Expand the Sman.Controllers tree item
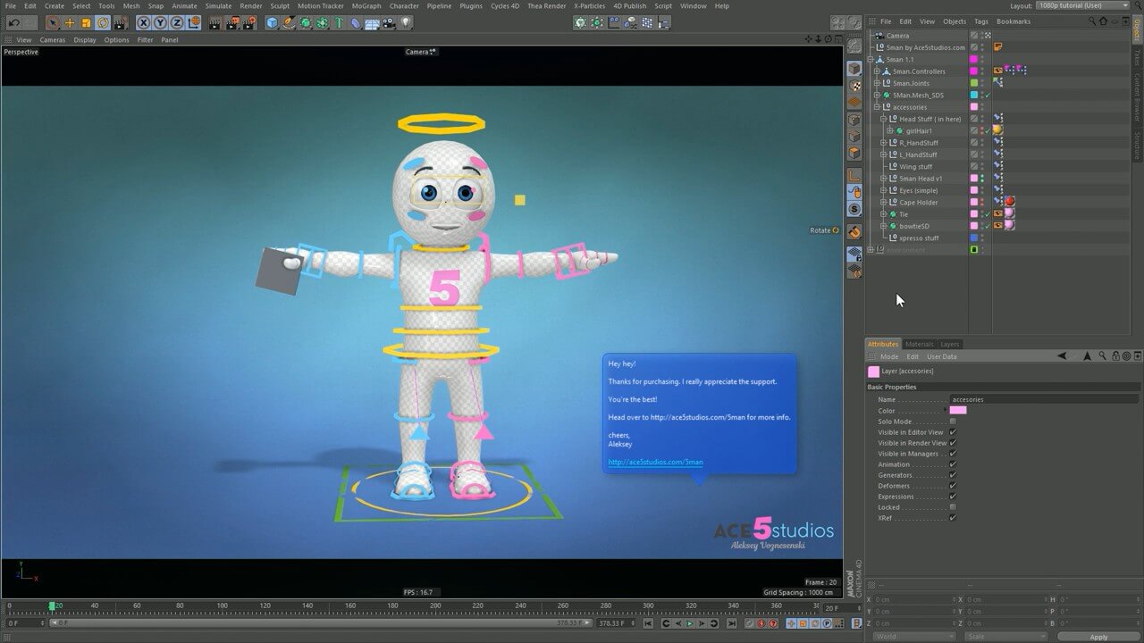This screenshot has height=643, width=1144. pyautogui.click(x=877, y=71)
